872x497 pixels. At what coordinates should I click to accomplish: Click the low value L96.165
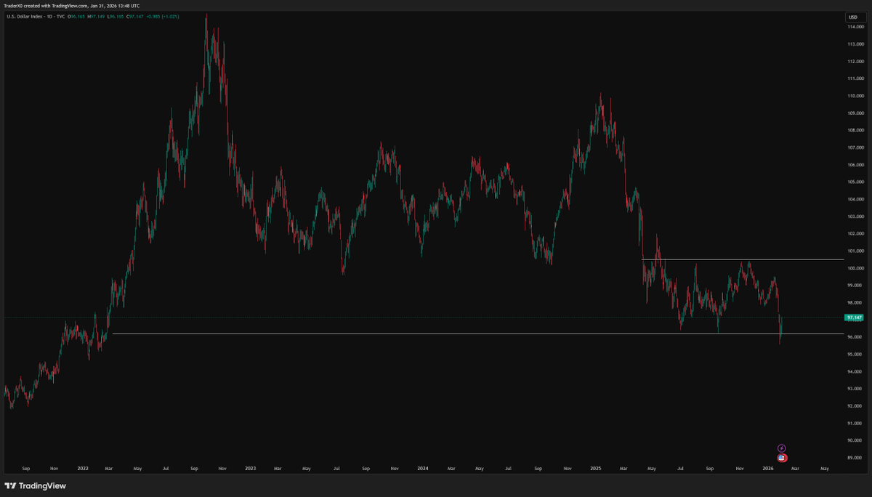tap(115, 17)
